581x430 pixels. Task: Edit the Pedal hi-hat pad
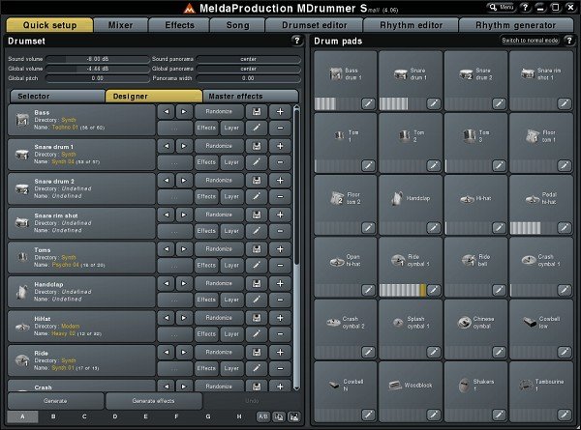click(x=564, y=228)
